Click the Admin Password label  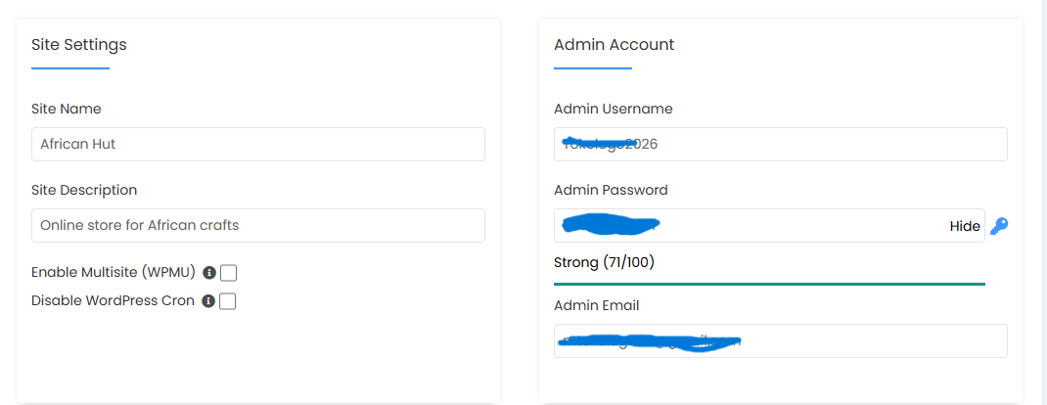point(611,190)
